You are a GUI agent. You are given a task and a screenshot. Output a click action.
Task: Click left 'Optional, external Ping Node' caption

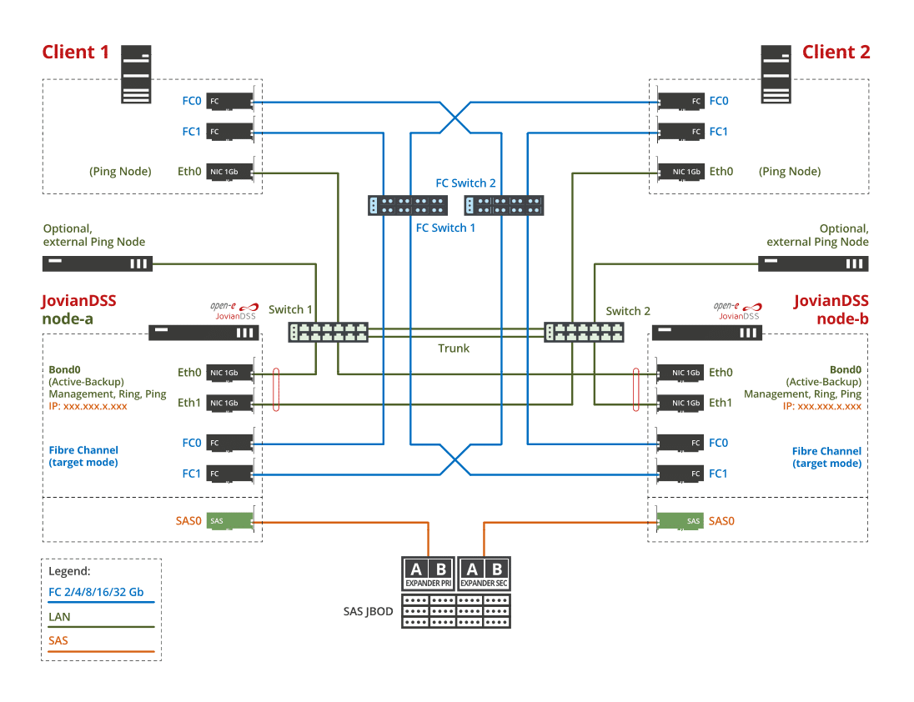point(94,235)
